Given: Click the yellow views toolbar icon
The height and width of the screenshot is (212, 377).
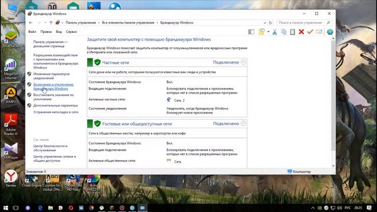Looking at the screenshot, I should 262,32.
